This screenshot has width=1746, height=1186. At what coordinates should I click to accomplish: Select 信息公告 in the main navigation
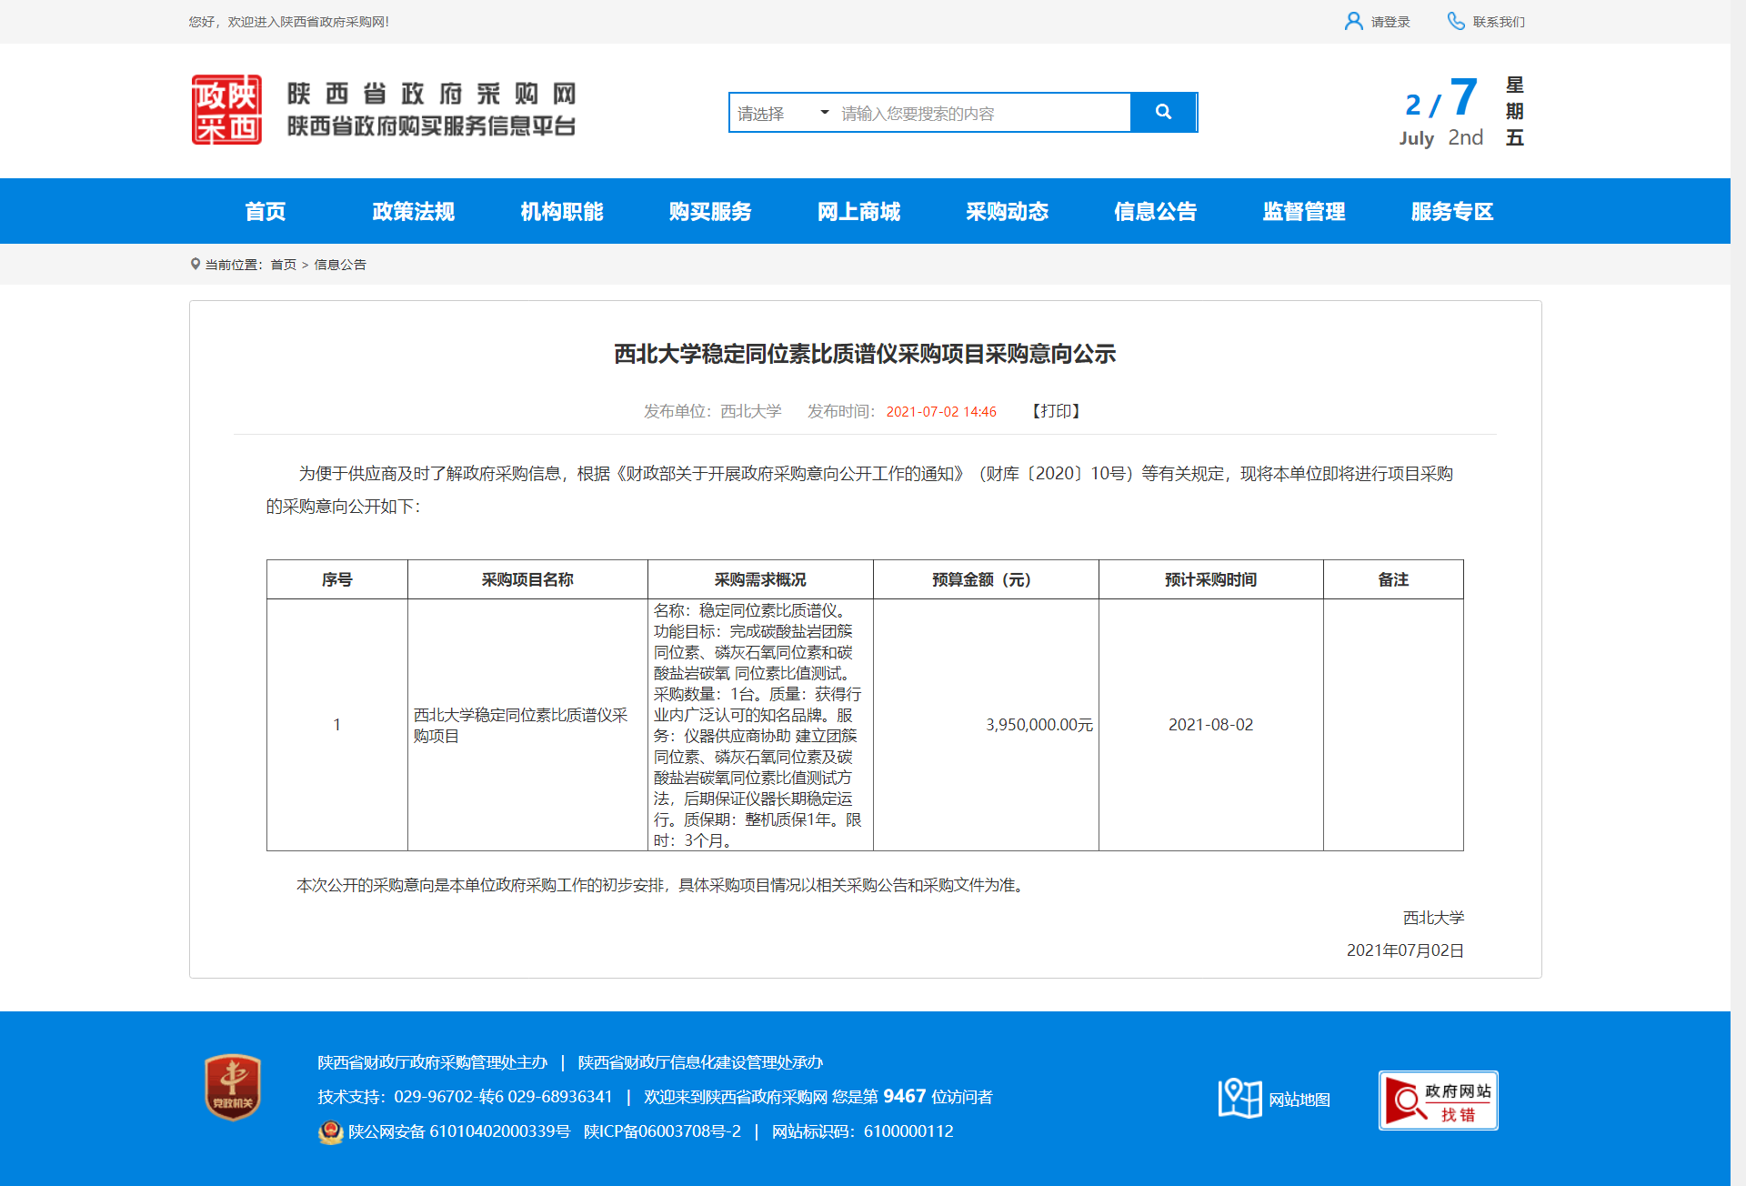(x=1155, y=212)
